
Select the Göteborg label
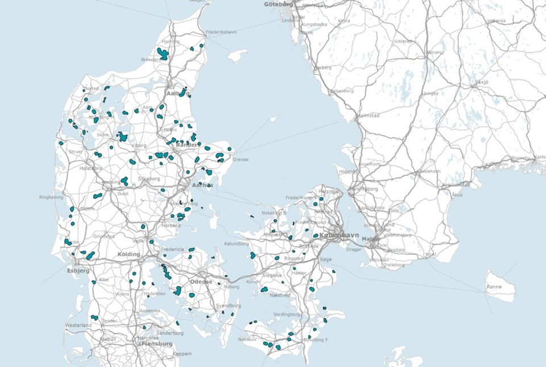pos(279,5)
